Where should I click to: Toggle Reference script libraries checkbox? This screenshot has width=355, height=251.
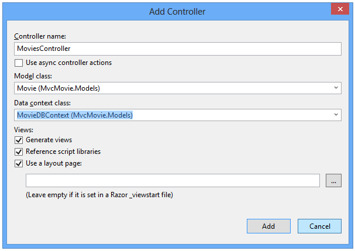tap(19, 152)
